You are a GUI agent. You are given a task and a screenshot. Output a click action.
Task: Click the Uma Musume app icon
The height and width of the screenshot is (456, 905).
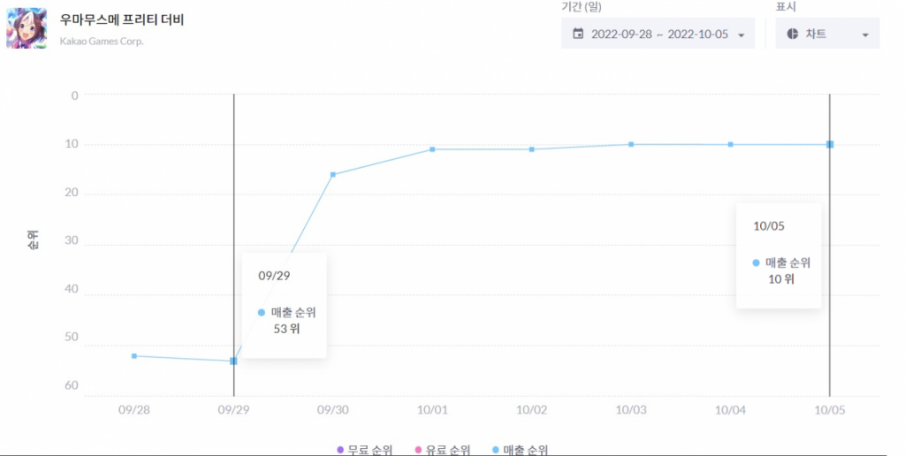[x=27, y=28]
